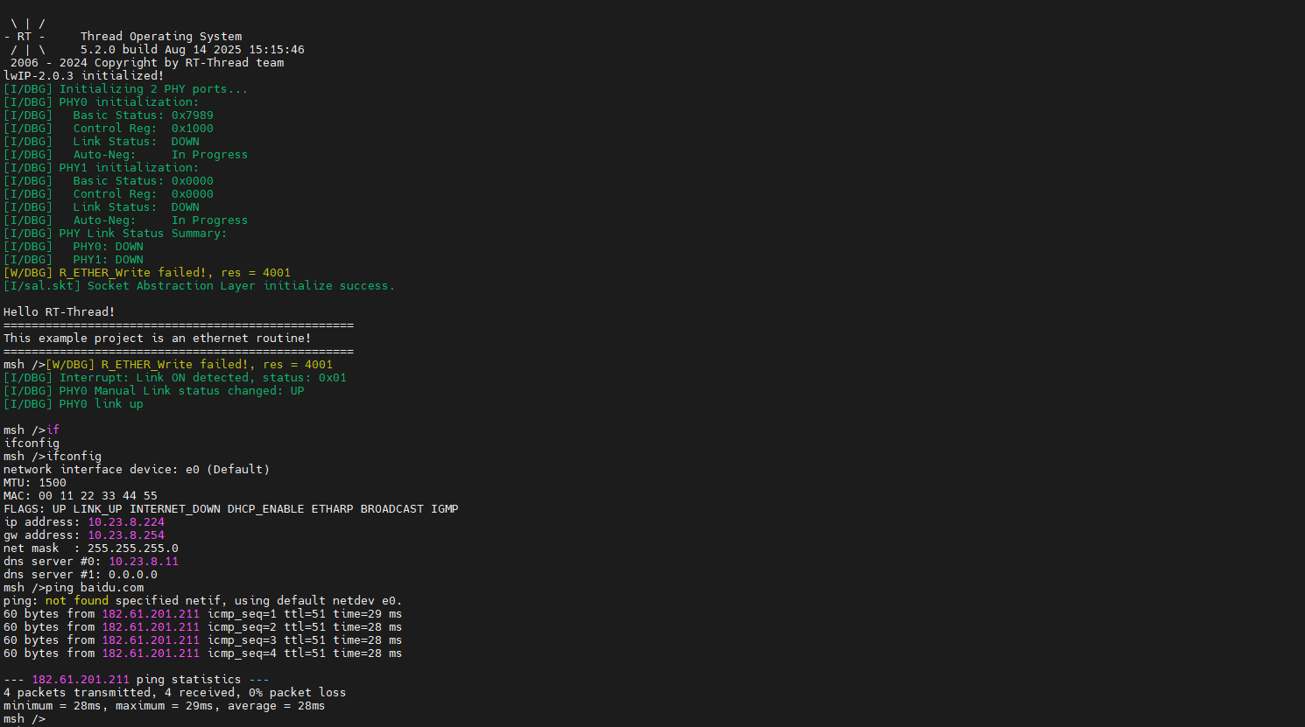Viewport: 1305px width, 727px height.
Task: Click the dns server #0 address 10.23.8.11
Action: click(143, 562)
